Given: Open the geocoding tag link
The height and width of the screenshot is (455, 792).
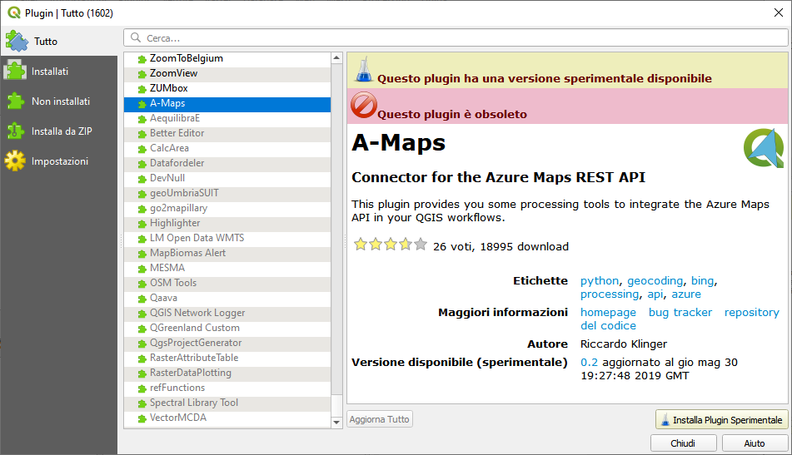Looking at the screenshot, I should [655, 281].
